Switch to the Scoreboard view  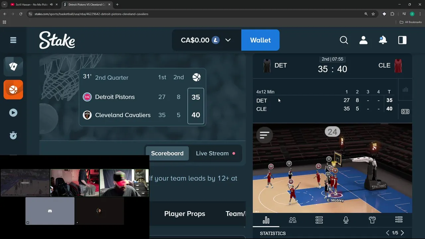click(167, 153)
